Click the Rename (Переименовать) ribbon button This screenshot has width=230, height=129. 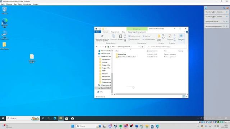[x=149, y=39]
